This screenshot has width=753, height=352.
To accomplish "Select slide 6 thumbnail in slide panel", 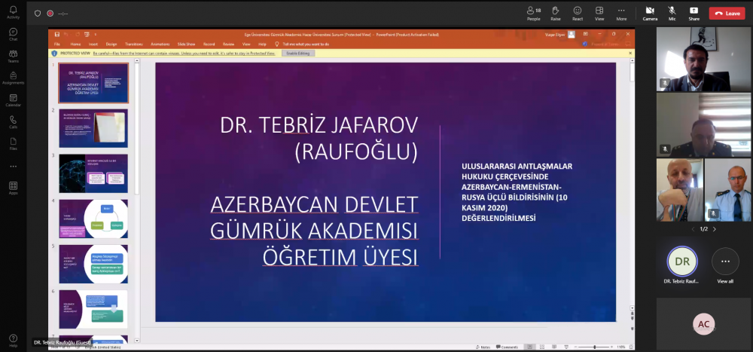I will [x=93, y=309].
